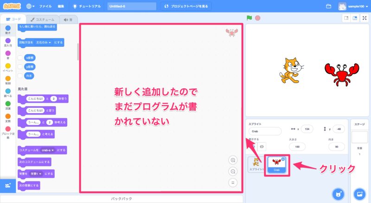This screenshot has width=371, height=203.
Task: Switch to full screen stage mode
Action: [x=365, y=19]
